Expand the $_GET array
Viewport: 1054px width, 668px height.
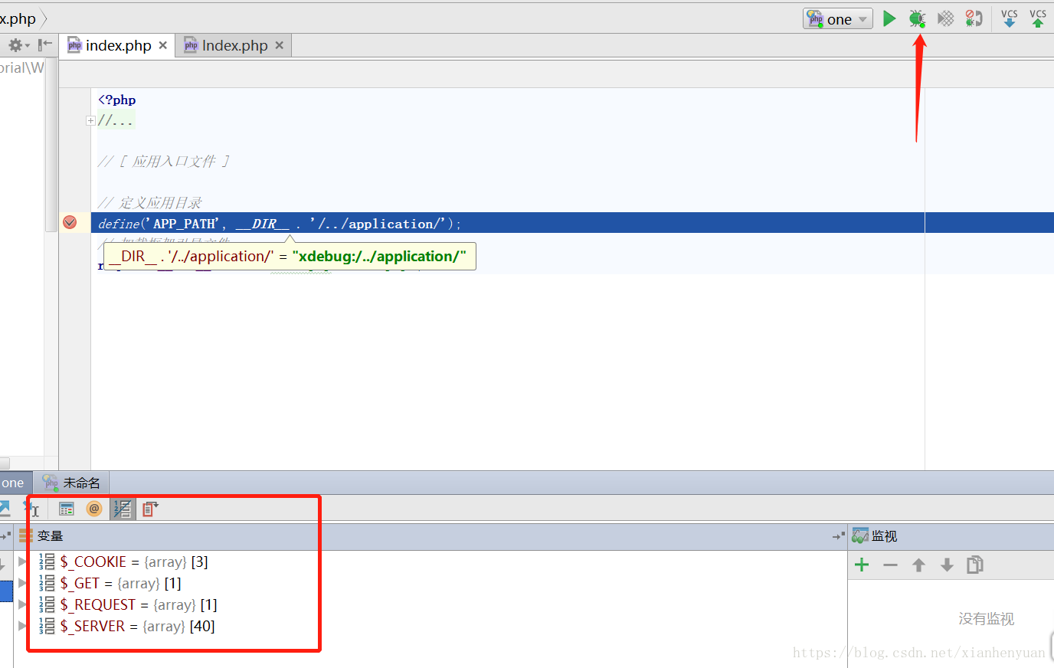coord(22,583)
